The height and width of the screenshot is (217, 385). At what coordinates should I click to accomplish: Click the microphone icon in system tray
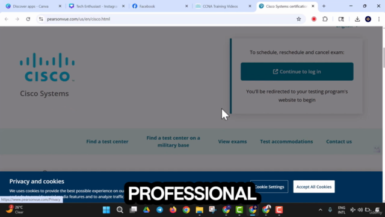pyautogui.click(x=330, y=210)
